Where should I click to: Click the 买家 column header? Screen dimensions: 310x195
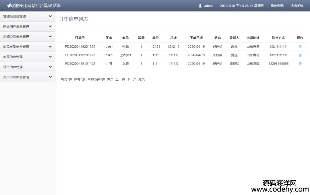point(108,38)
